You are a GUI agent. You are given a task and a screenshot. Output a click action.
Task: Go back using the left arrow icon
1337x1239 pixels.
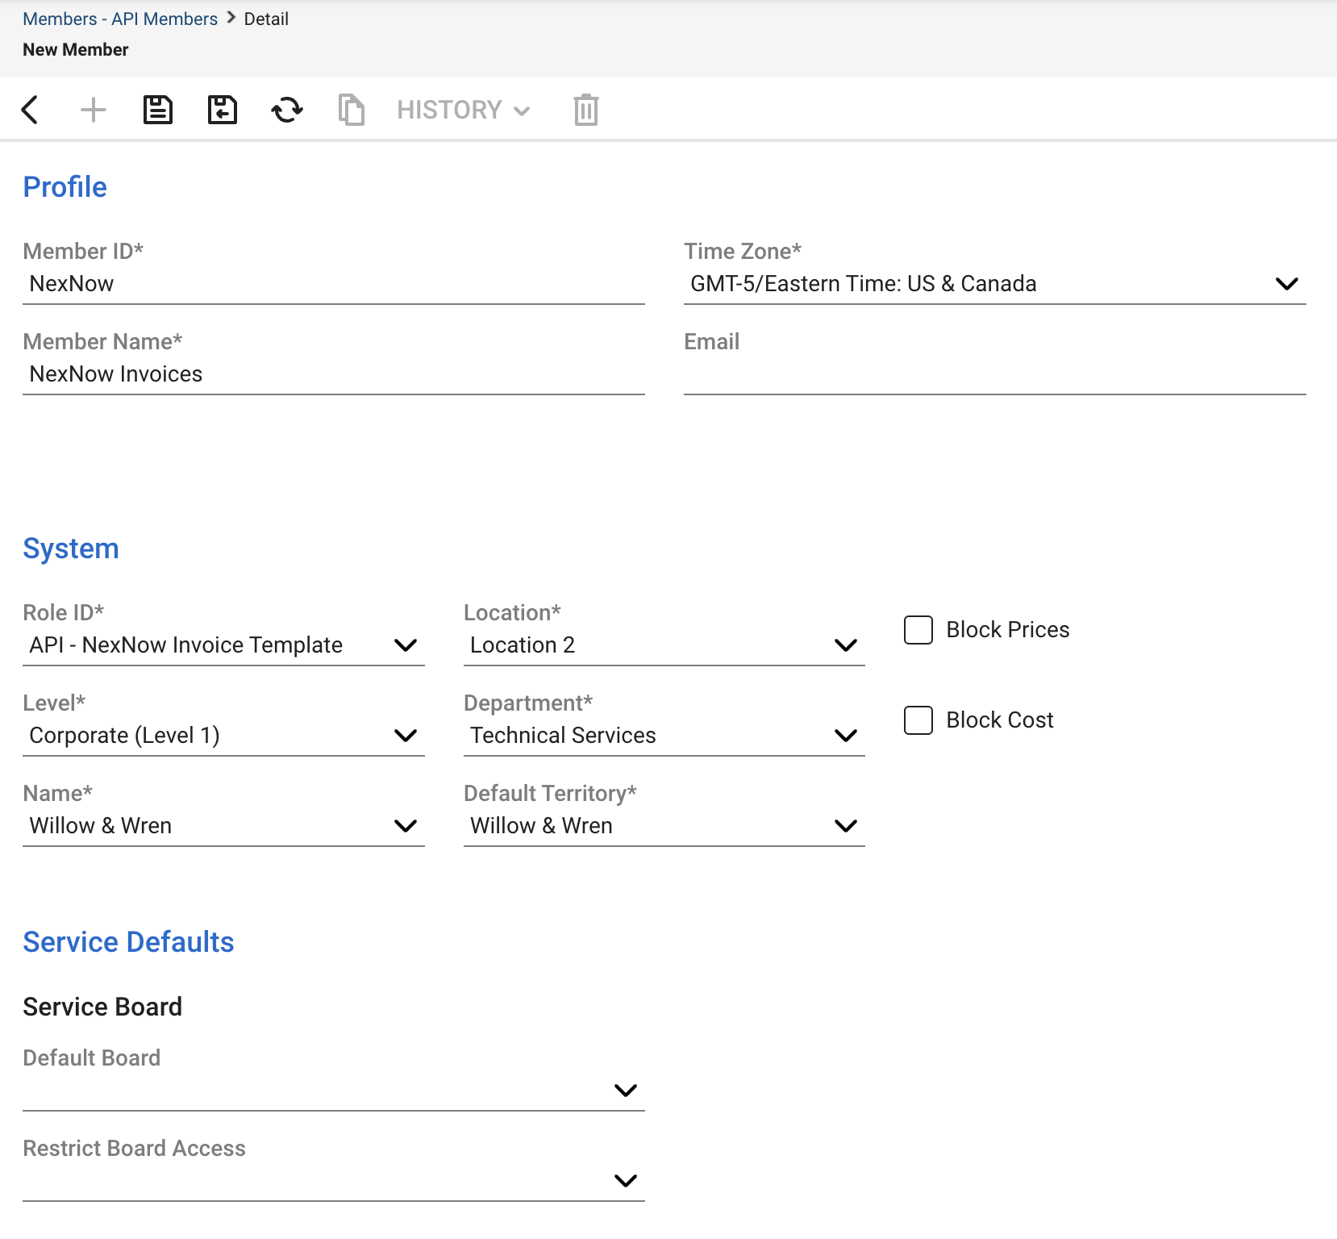tap(30, 110)
